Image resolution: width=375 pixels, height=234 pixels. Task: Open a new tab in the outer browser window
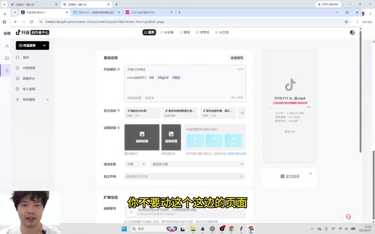pos(117,5)
